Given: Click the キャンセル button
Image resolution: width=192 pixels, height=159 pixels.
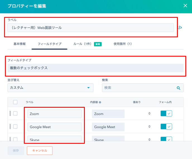Looking at the screenshot, I should pyautogui.click(x=40, y=151).
